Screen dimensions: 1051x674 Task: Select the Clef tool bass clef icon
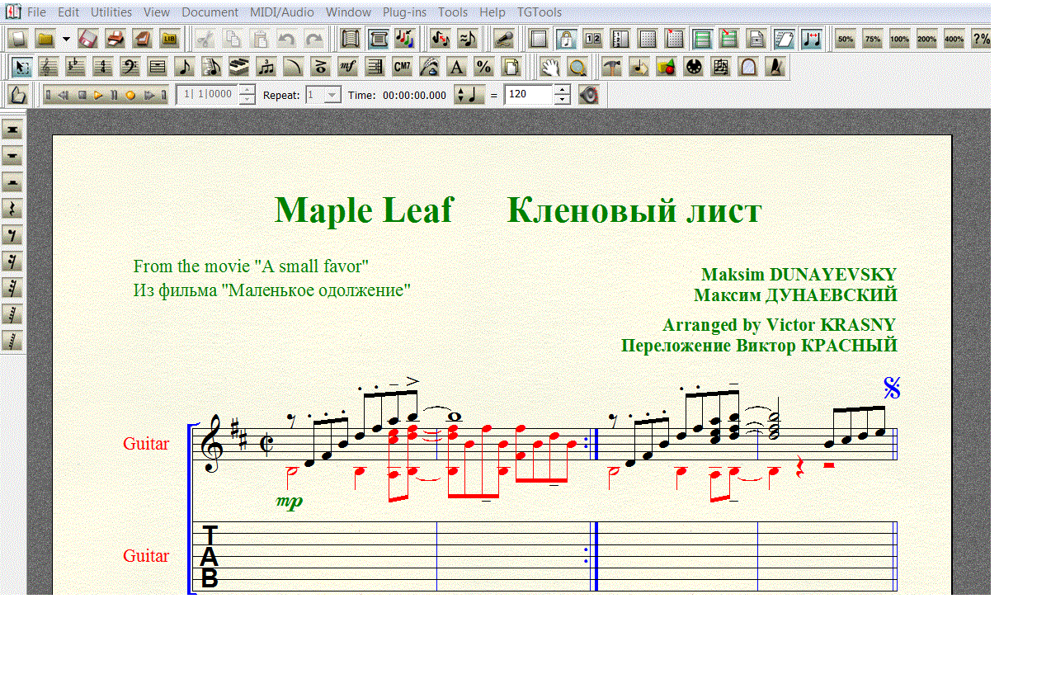pos(129,67)
